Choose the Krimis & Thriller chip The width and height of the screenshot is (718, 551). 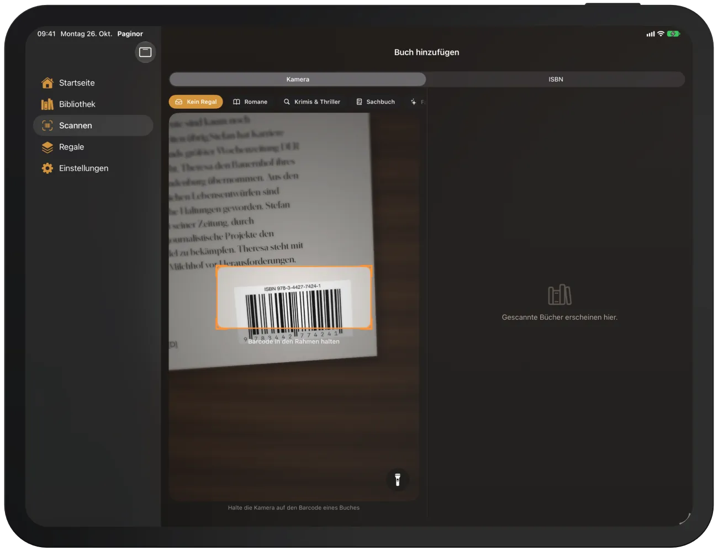[x=312, y=102]
